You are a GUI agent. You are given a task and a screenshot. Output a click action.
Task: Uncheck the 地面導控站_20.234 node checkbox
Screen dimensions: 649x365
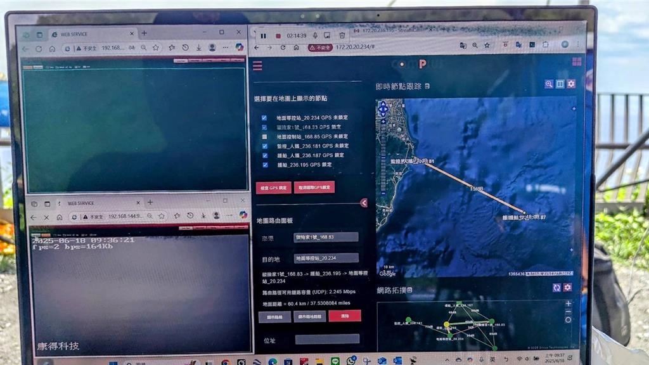tap(264, 118)
